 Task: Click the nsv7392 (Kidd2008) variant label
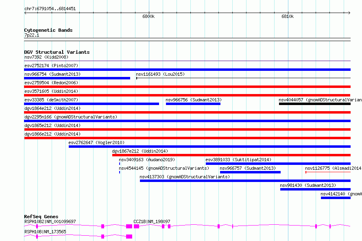pos(46,57)
